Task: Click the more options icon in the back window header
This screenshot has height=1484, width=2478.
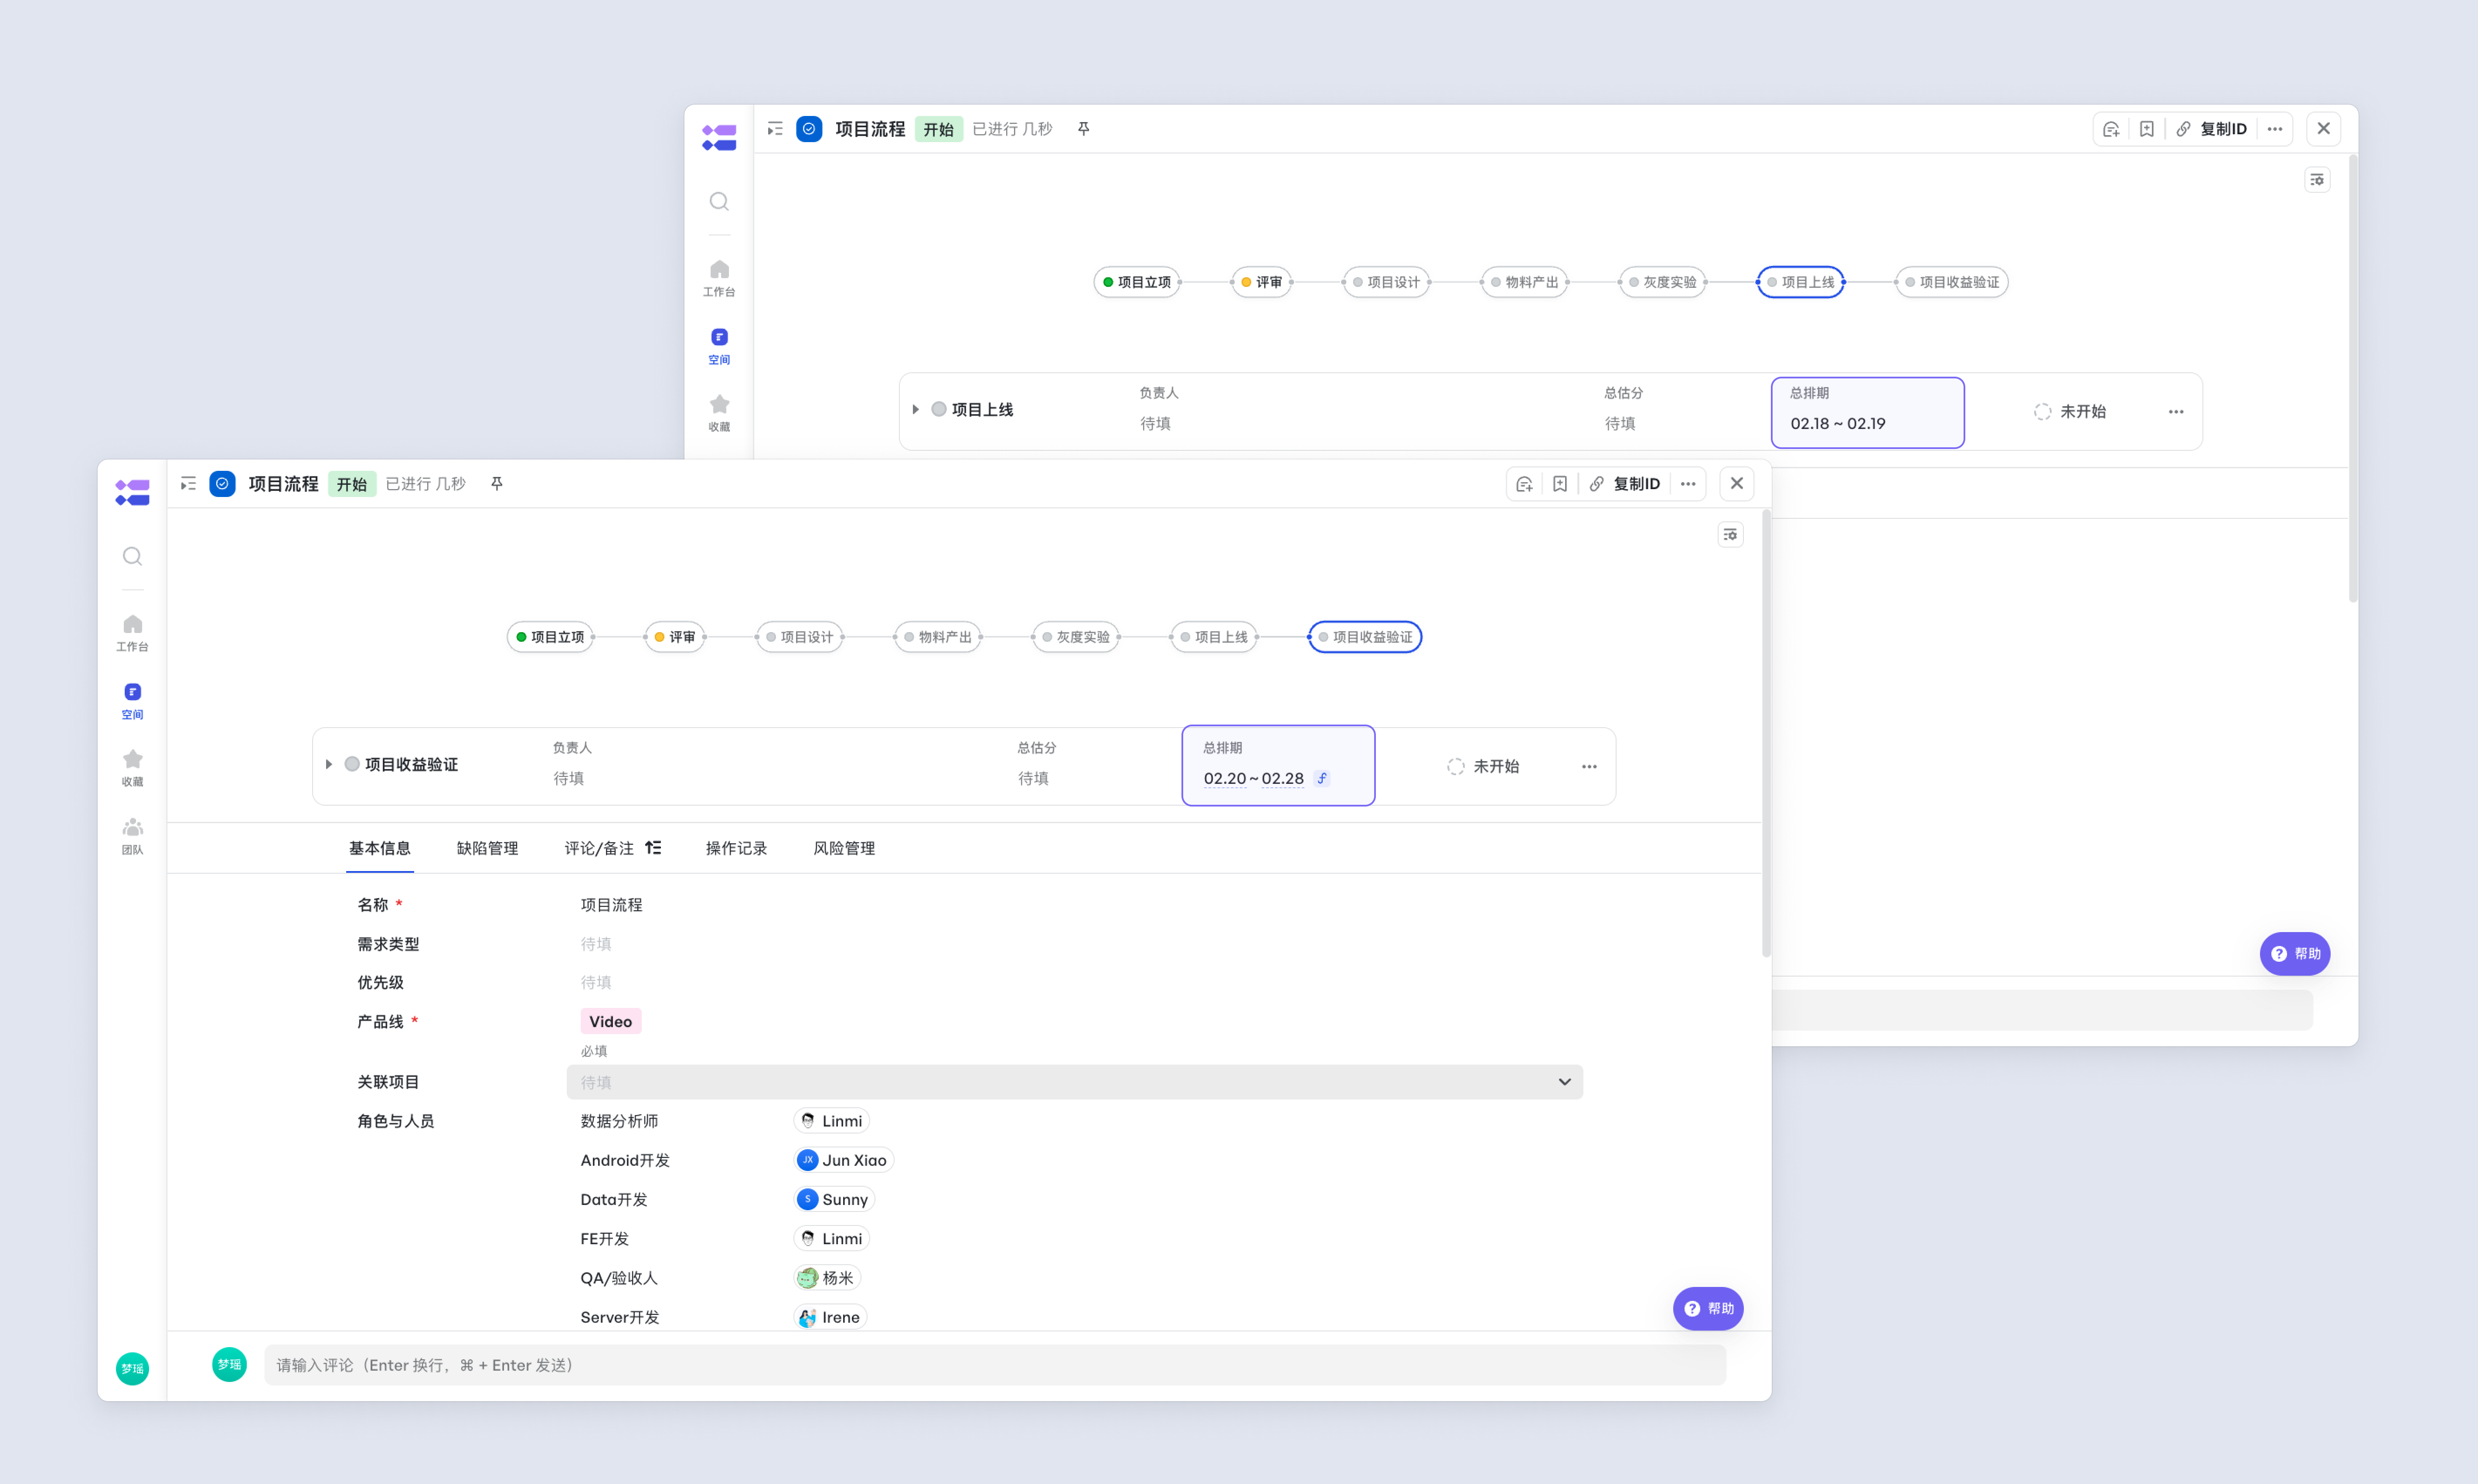Action: (2275, 129)
